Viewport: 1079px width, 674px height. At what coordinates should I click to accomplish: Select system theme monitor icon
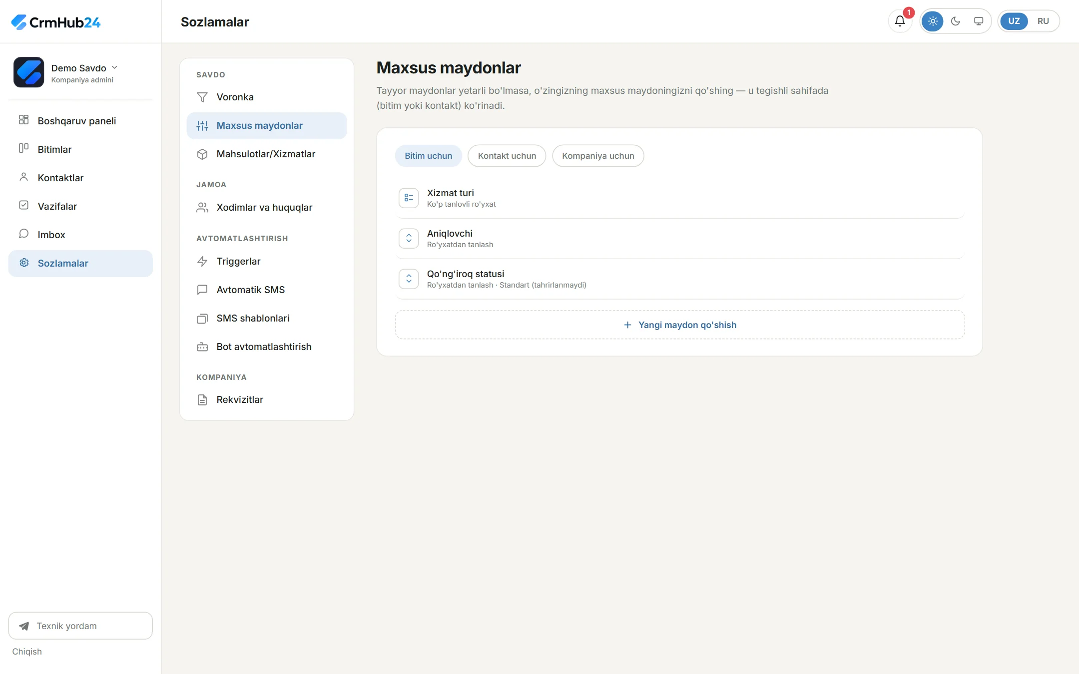pyautogui.click(x=978, y=21)
